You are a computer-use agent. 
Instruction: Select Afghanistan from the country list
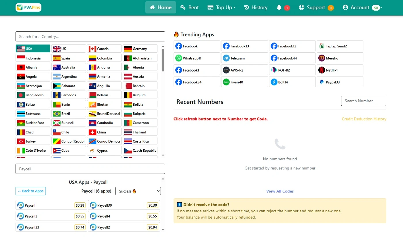click(140, 58)
